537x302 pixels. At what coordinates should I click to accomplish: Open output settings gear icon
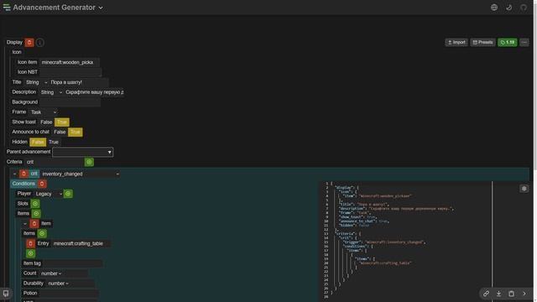click(x=524, y=189)
